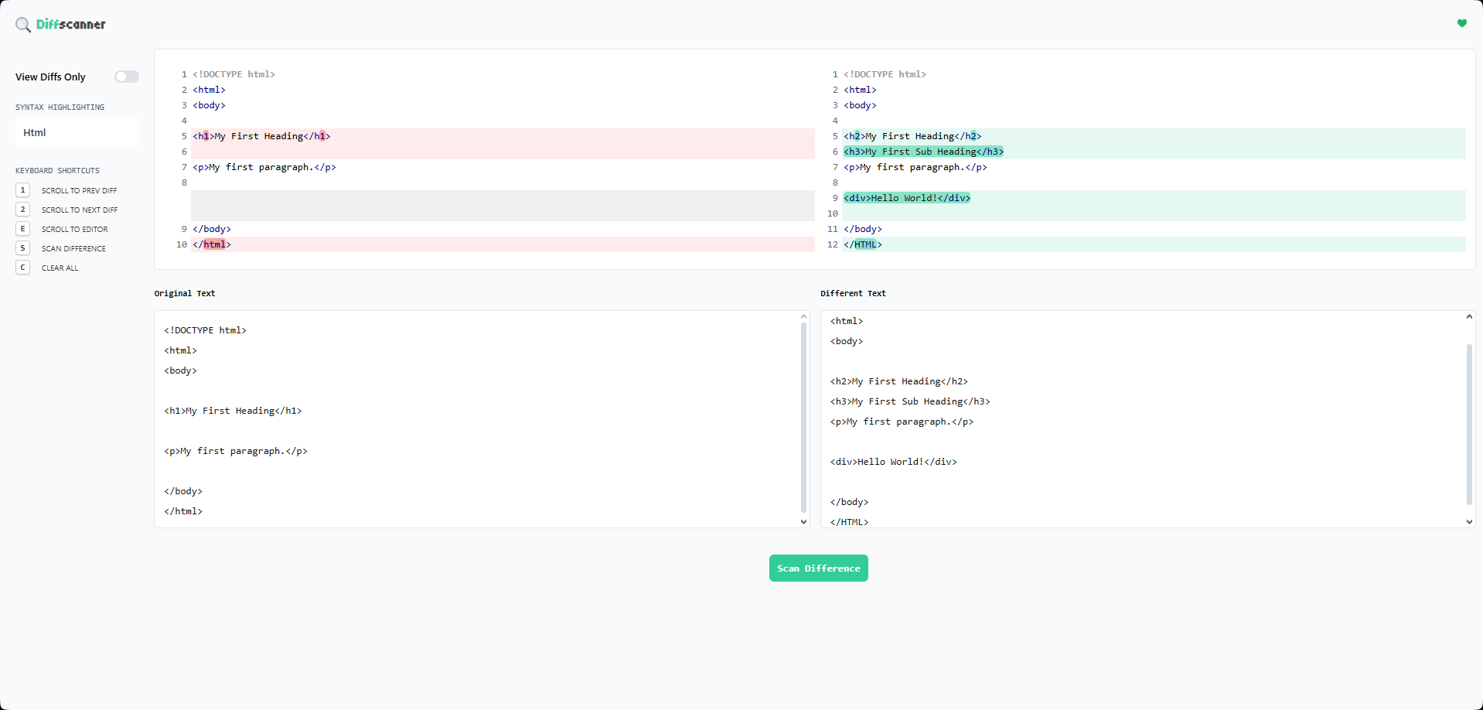The height and width of the screenshot is (710, 1483).
Task: Click Scroll To Editor shortcut
Action: pyautogui.click(x=74, y=230)
